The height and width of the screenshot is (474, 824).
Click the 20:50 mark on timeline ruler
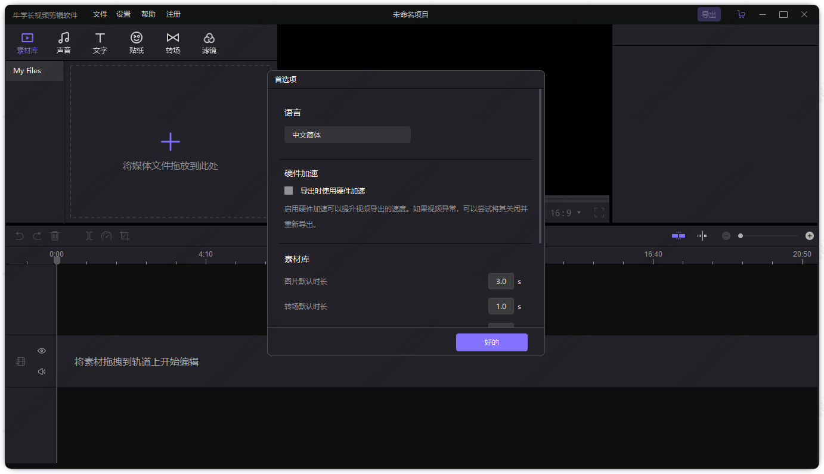802,254
